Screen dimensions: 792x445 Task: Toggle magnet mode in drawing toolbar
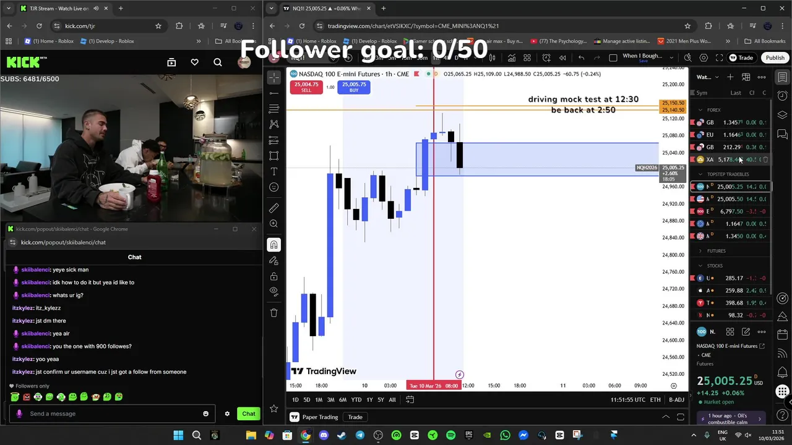pyautogui.click(x=274, y=245)
